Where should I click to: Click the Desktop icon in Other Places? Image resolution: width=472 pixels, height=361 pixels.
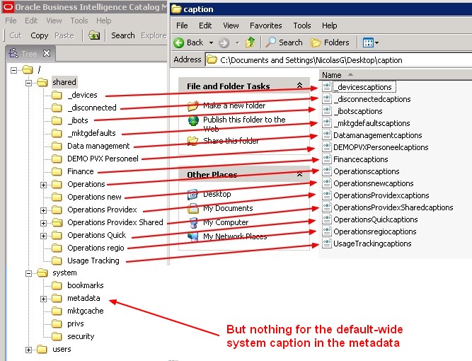point(192,195)
